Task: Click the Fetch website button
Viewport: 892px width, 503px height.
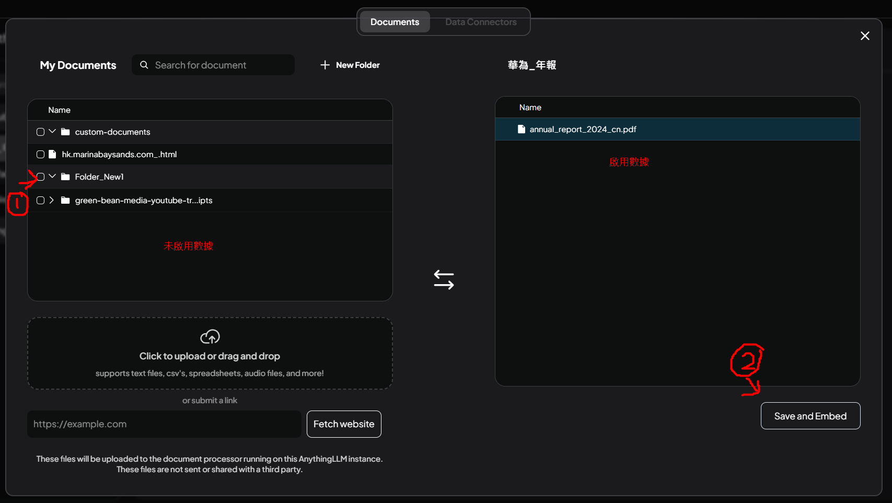Action: [343, 424]
